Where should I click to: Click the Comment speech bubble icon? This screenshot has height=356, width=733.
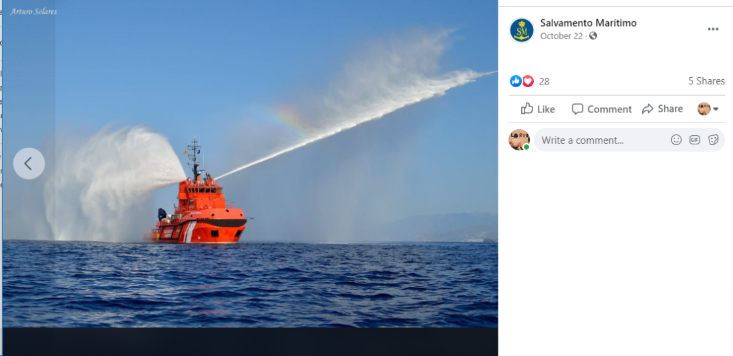(577, 109)
